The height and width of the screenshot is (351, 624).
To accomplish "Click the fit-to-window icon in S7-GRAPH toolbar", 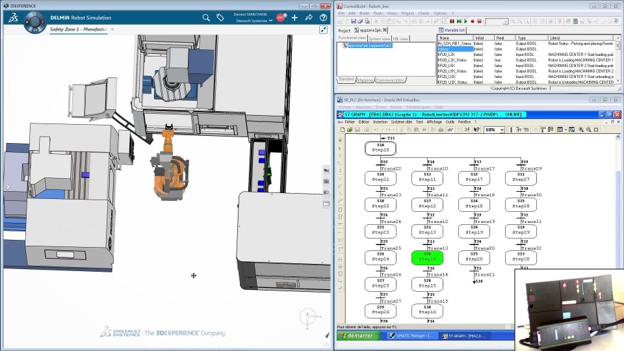I will pos(596,130).
